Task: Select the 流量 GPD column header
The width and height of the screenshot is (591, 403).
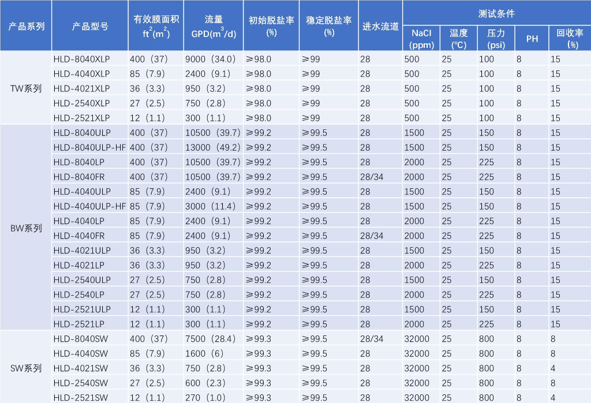Action: pos(214,26)
